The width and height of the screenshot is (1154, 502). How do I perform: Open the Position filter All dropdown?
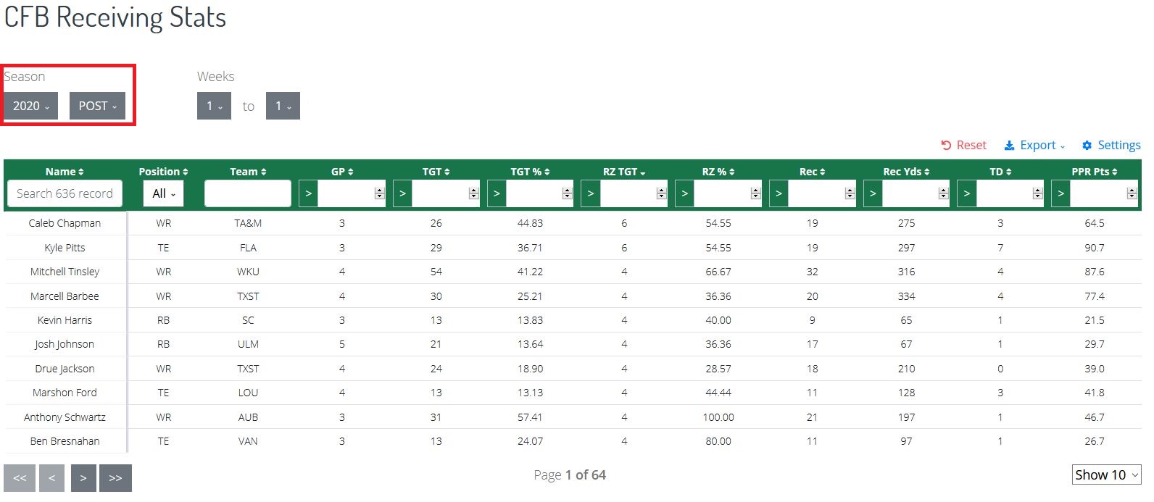(162, 193)
